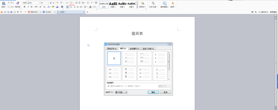Switch to 自定义列表 tab in dialog
Viewport: 278px width, 110px height.
tap(148, 48)
